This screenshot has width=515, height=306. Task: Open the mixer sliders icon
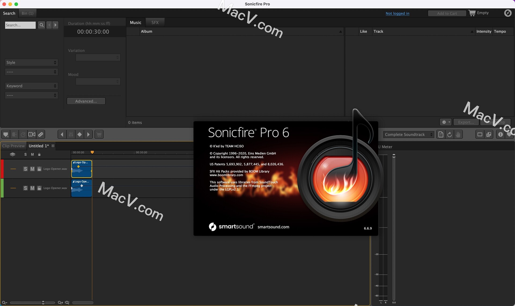[71, 134]
